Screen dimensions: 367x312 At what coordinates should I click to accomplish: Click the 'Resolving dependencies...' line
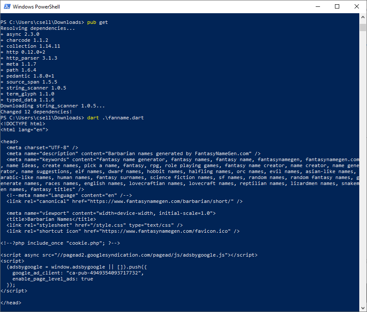pyautogui.click(x=38, y=28)
